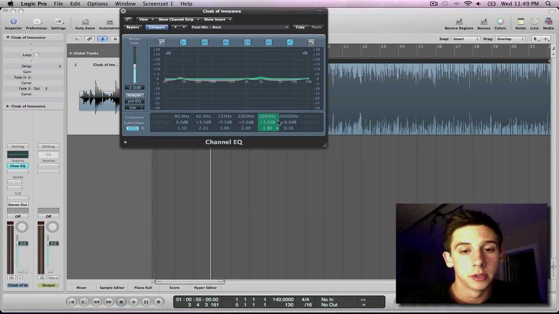
Task: Toggle the high shelf EQ band button
Action: pyautogui.click(x=290, y=42)
